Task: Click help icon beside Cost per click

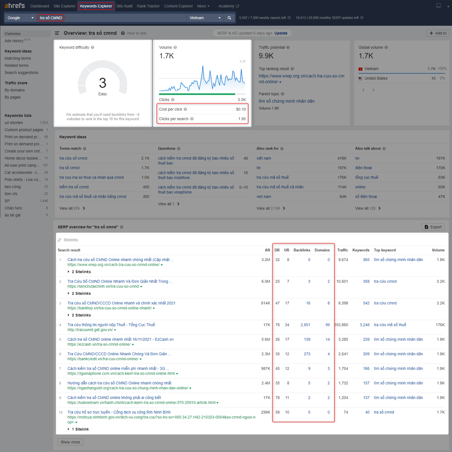Action: click(185, 109)
